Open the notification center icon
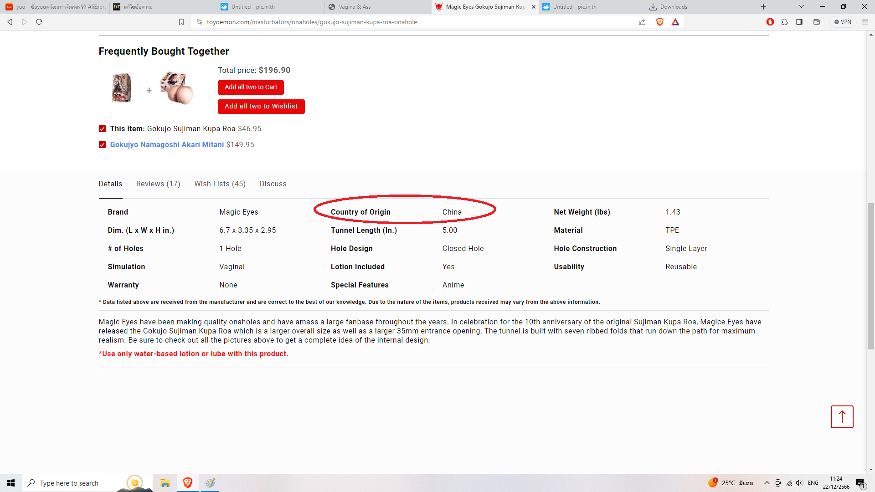The height and width of the screenshot is (492, 875). point(860,483)
